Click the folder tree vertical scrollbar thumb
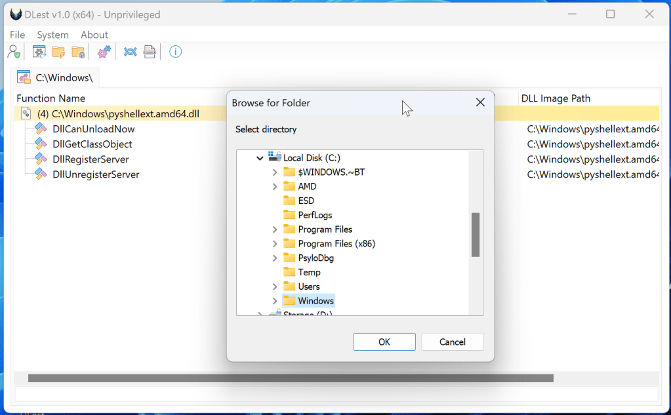Screen dimensions: 671x415 click(x=476, y=235)
